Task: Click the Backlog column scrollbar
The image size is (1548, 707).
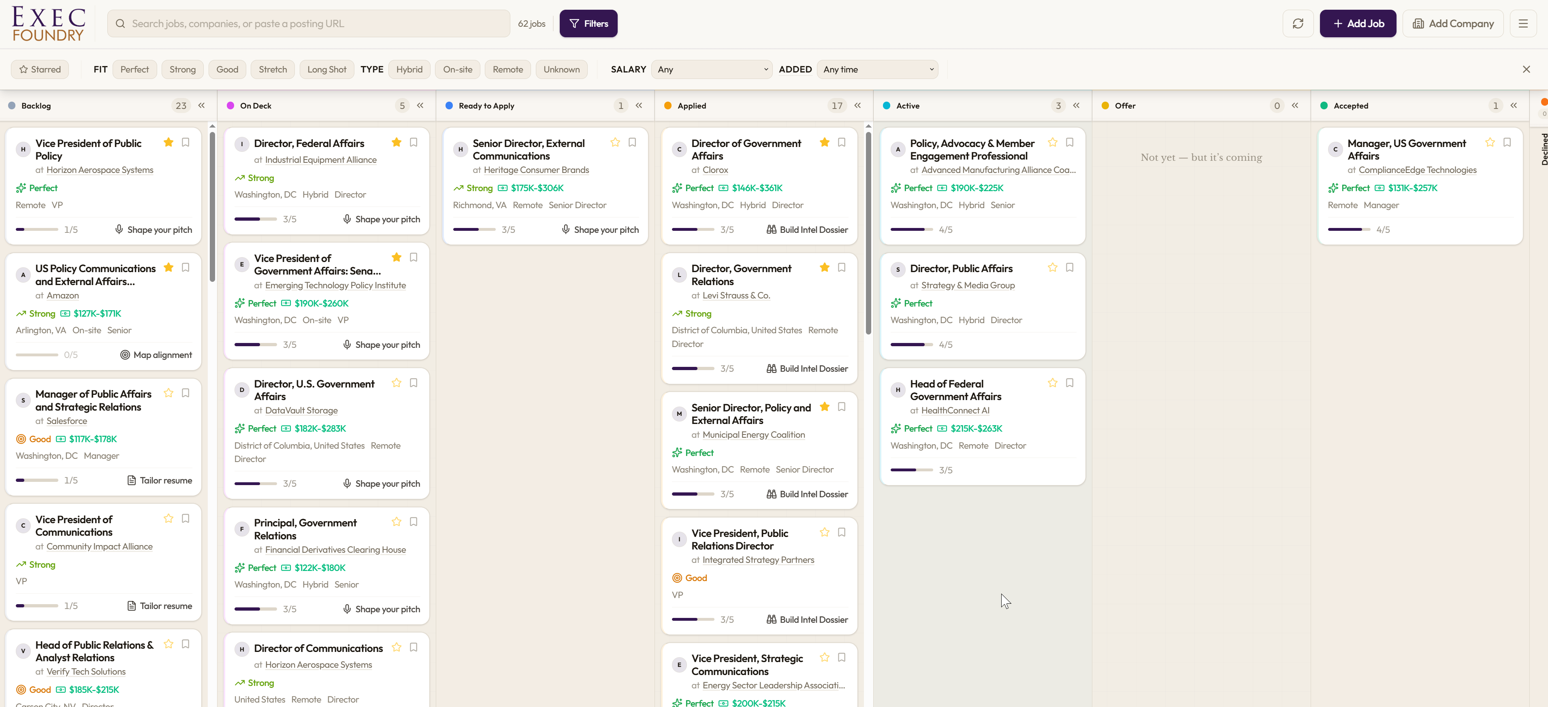Action: 212,207
